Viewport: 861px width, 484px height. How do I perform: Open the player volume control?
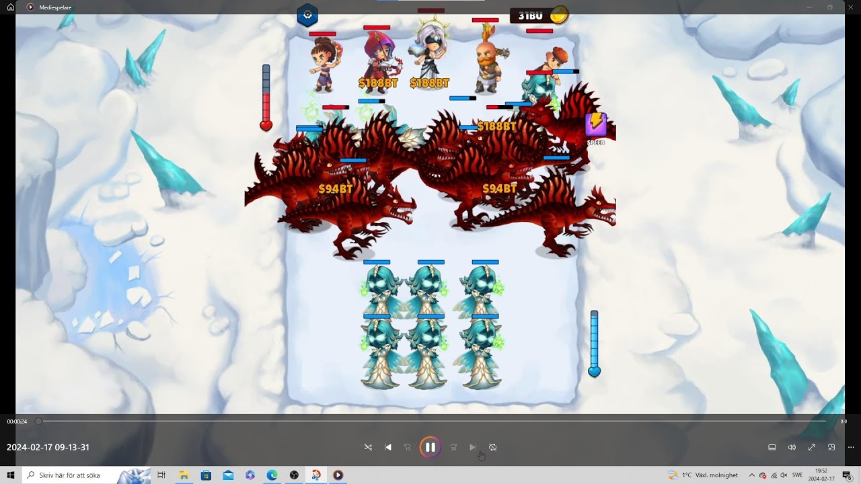click(792, 447)
